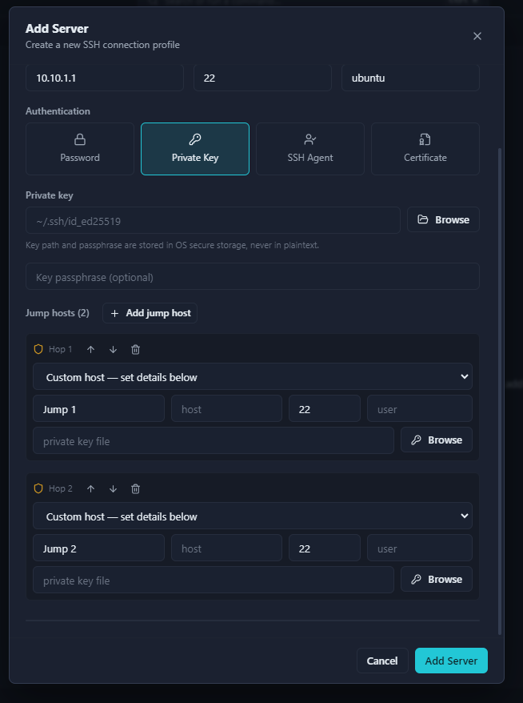Select Certificate authentication method
The height and width of the screenshot is (703, 523).
point(425,149)
